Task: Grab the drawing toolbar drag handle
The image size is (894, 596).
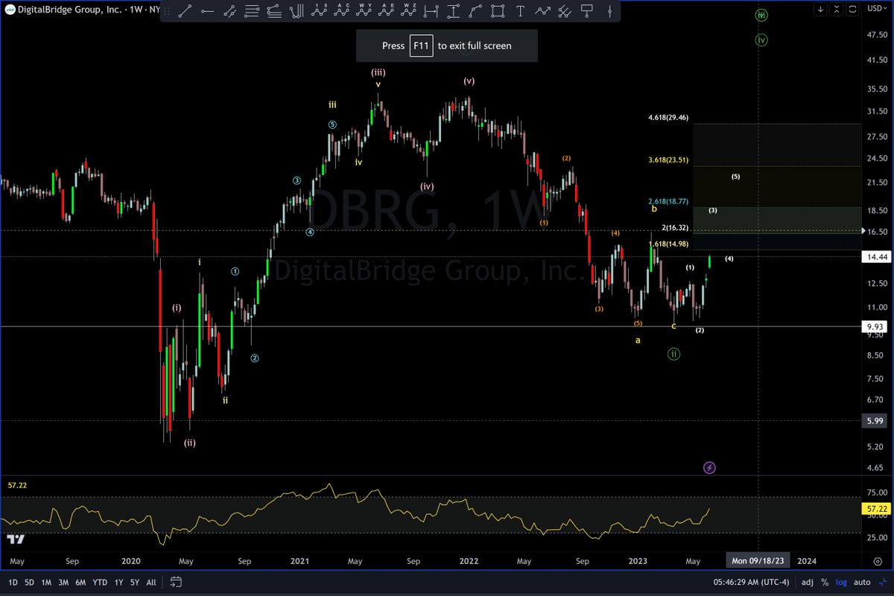Action: (168, 10)
